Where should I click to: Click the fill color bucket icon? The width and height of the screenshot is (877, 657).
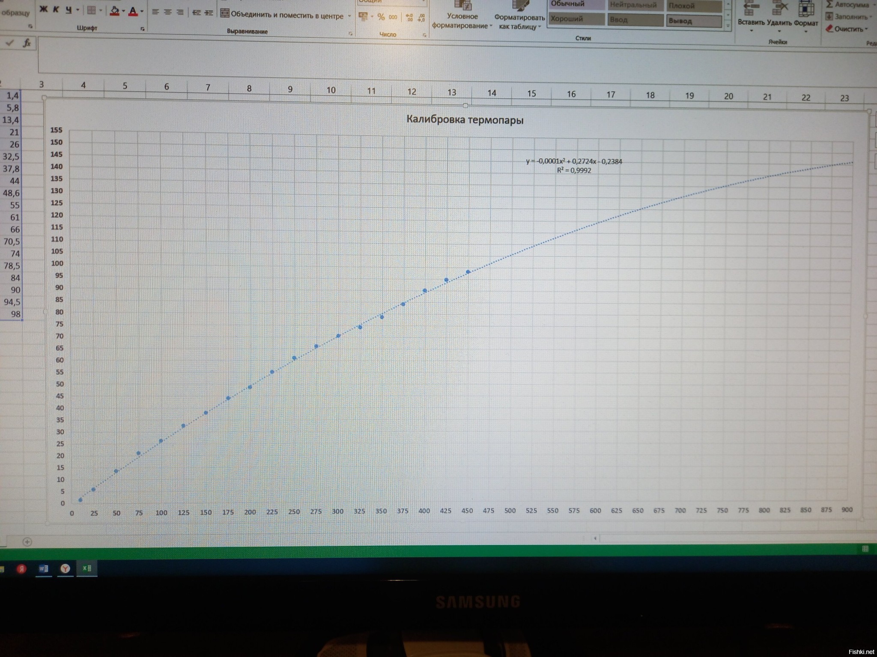point(114,11)
